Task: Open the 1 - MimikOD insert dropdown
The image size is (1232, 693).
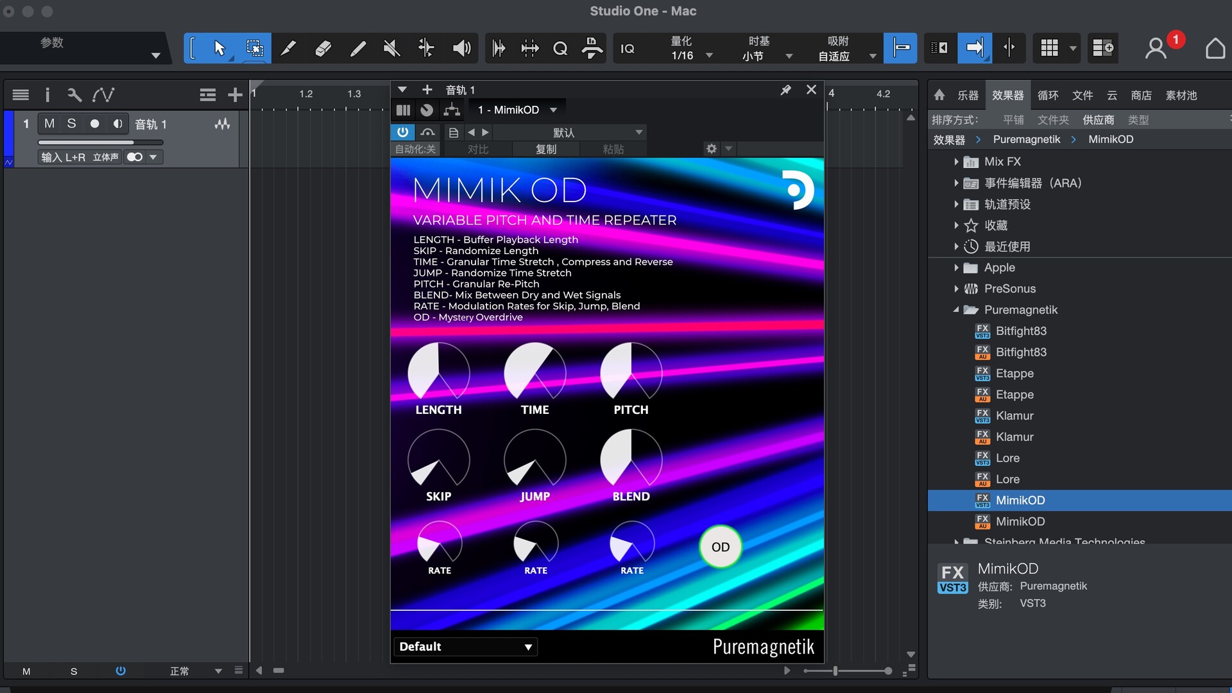Action: point(517,110)
